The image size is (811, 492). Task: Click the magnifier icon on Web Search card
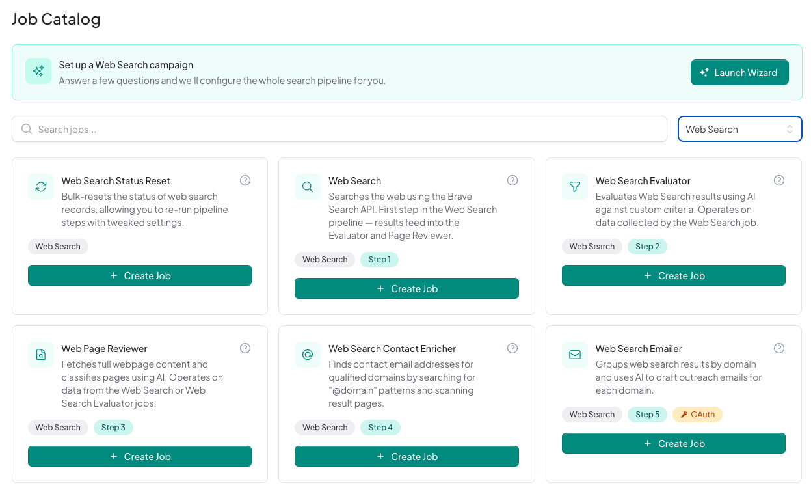pyautogui.click(x=308, y=187)
